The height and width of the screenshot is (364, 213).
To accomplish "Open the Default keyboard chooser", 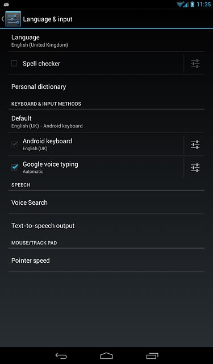I will 106,121.
